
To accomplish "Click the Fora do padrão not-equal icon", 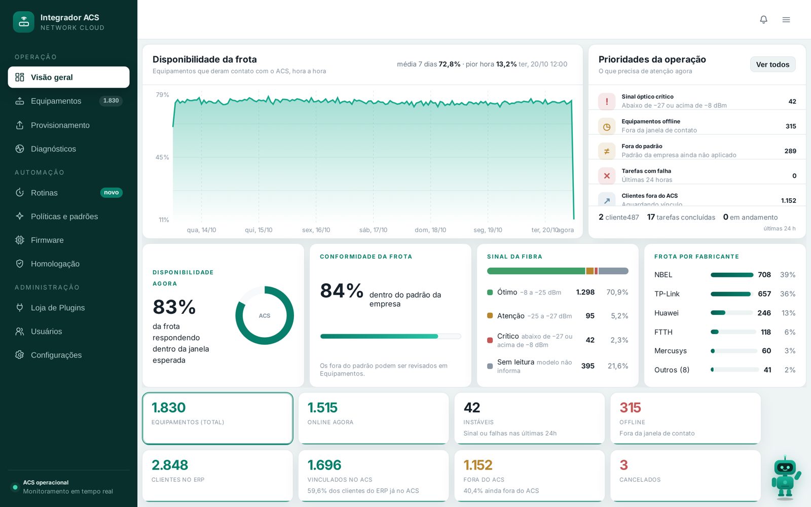I will click(x=607, y=151).
